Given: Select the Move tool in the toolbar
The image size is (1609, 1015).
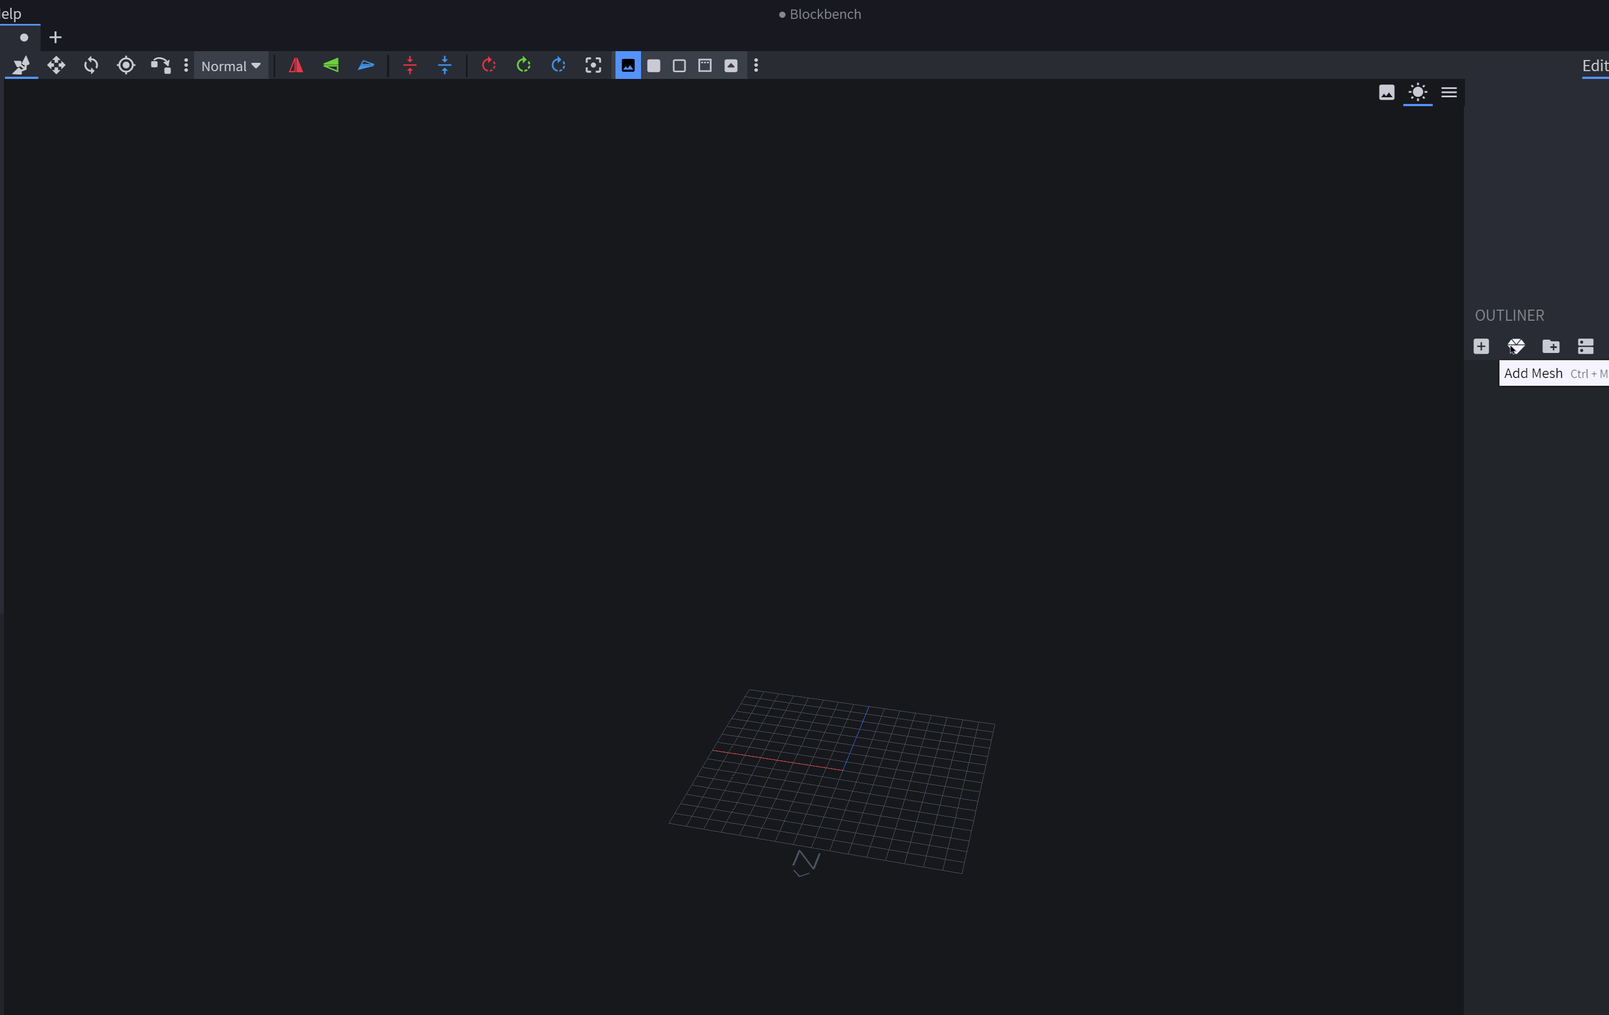Looking at the screenshot, I should tap(56, 65).
